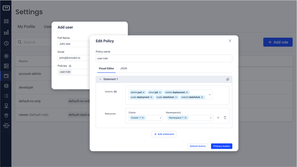
Task: Delete the resource row with trash icon
Action: click(x=225, y=118)
